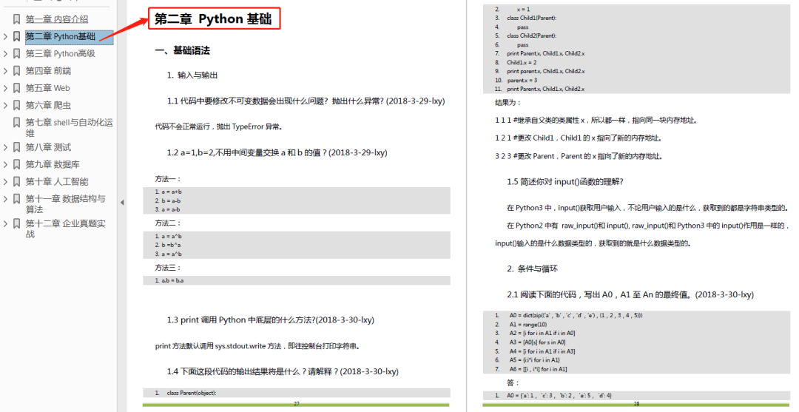Click bookmark icon beside 第一章 内容介绍
The width and height of the screenshot is (799, 412).
pos(16,19)
